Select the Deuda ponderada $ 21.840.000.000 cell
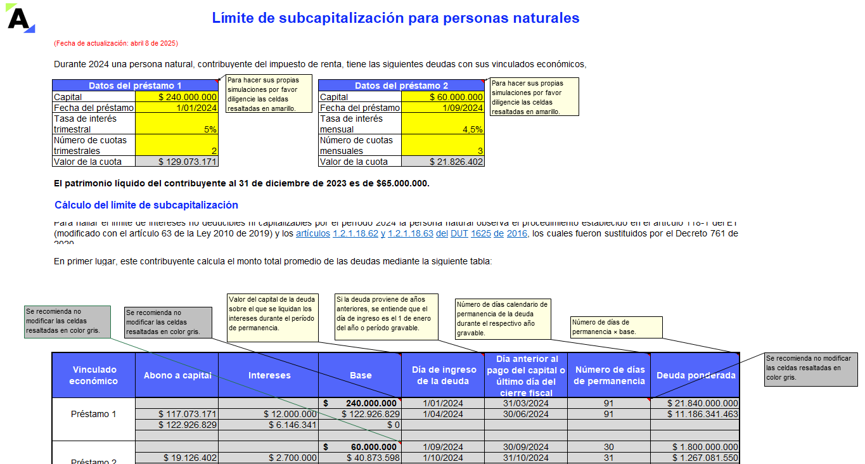This screenshot has width=865, height=464. (695, 403)
